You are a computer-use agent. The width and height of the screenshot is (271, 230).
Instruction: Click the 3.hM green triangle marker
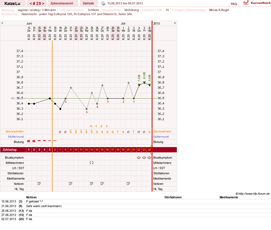pyautogui.click(x=150, y=85)
